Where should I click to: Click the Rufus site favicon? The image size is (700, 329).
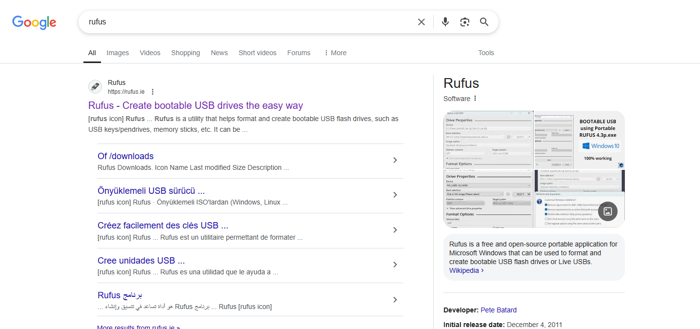(95, 87)
